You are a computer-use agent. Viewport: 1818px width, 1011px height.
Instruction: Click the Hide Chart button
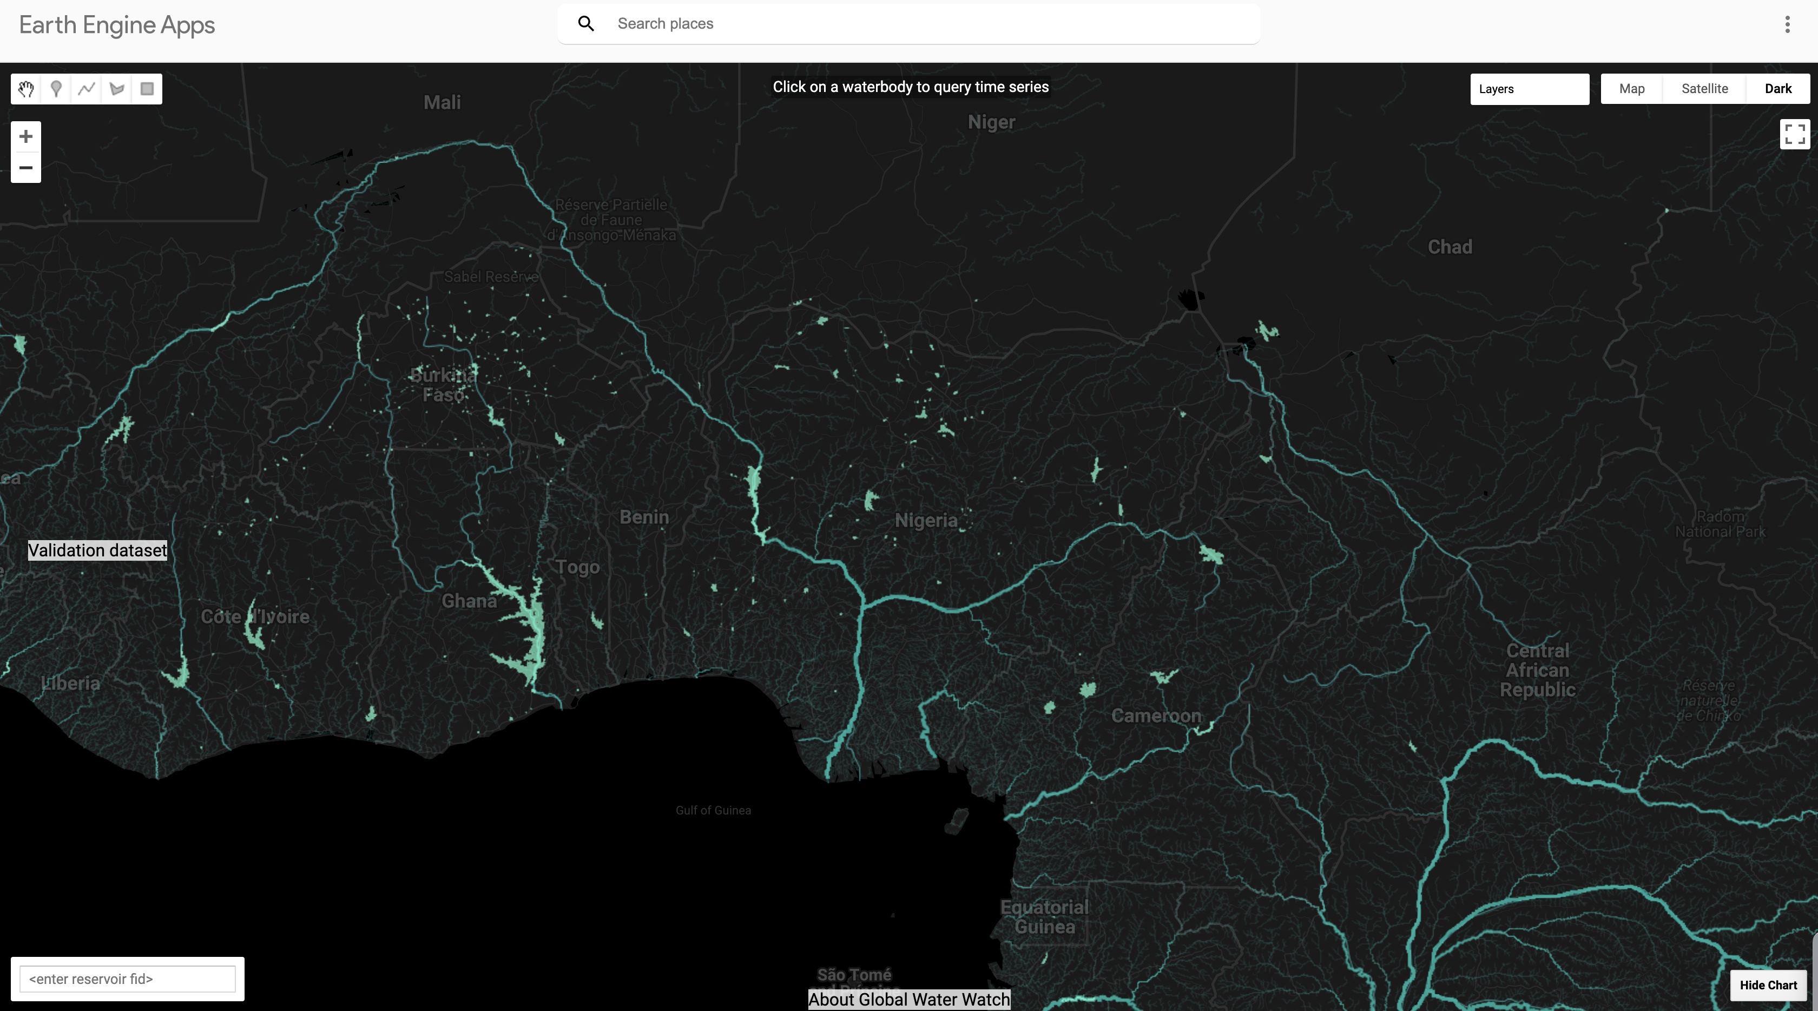coord(1768,985)
